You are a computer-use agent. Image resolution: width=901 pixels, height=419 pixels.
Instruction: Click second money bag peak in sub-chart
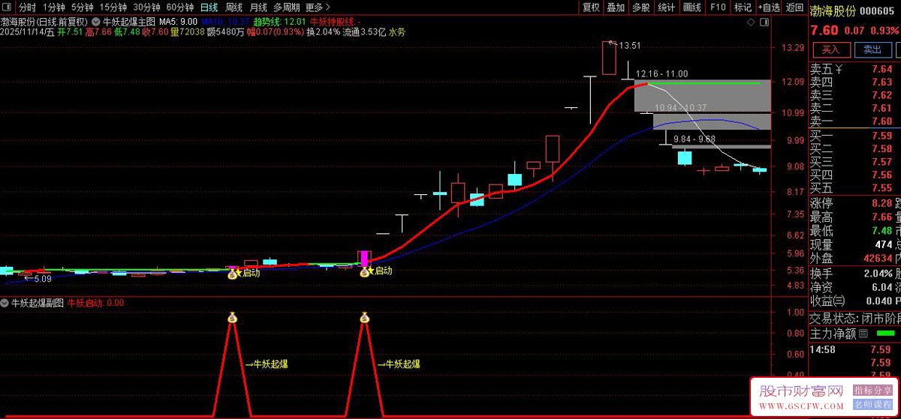(x=365, y=318)
